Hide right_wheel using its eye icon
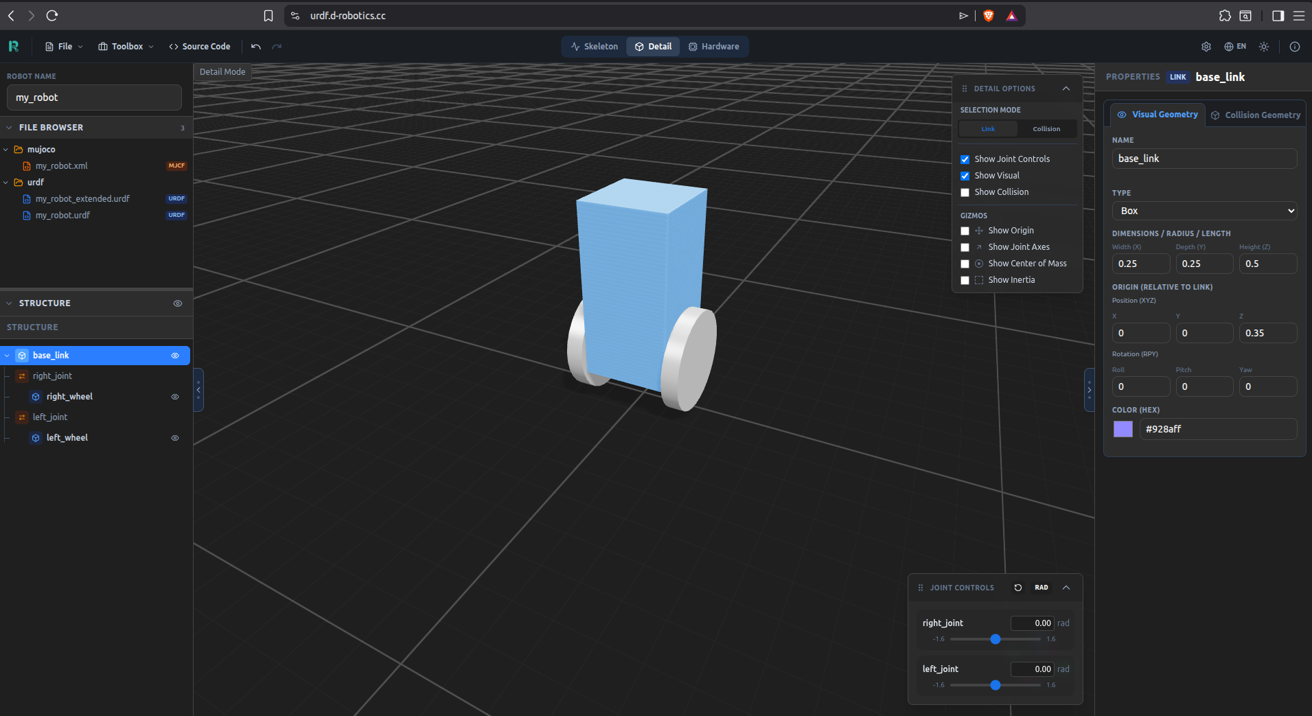The height and width of the screenshot is (716, 1312). tap(175, 397)
